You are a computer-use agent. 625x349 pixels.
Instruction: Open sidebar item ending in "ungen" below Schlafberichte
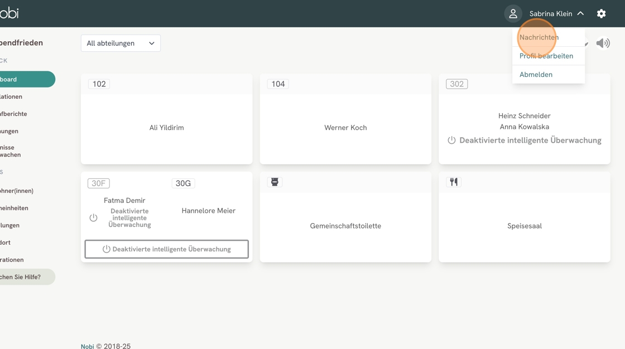coord(9,131)
